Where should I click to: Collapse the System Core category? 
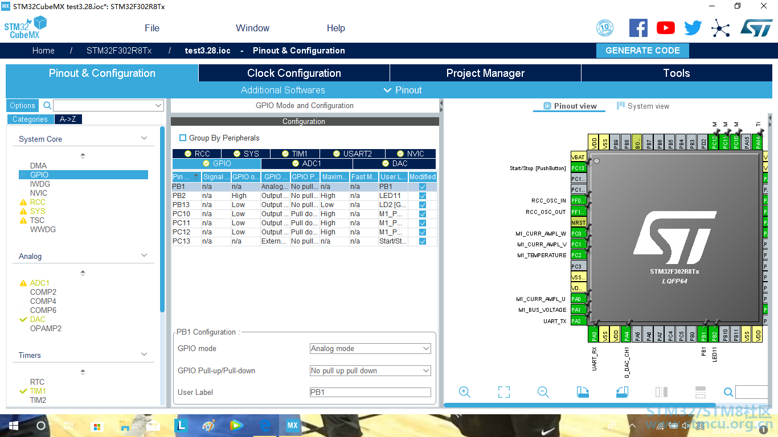(144, 138)
